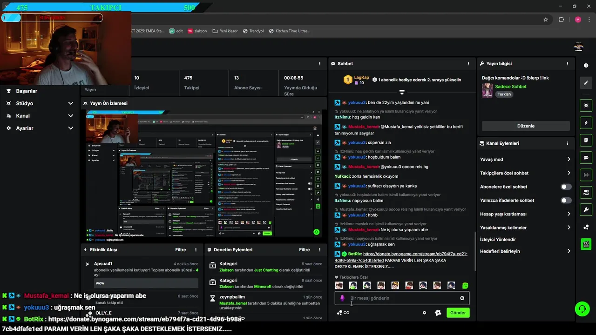This screenshot has width=596, height=335.
Task: Select the green blob emote in the emote row
Action: pyautogui.click(x=465, y=286)
